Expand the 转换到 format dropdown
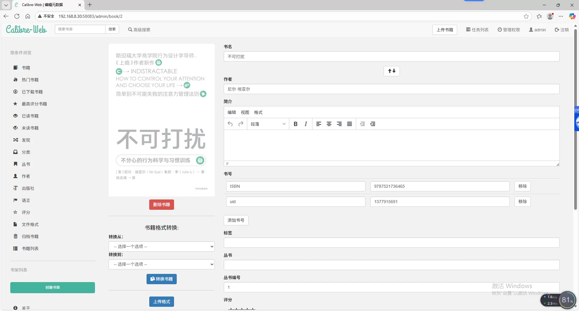579x311 pixels. pyautogui.click(x=161, y=264)
